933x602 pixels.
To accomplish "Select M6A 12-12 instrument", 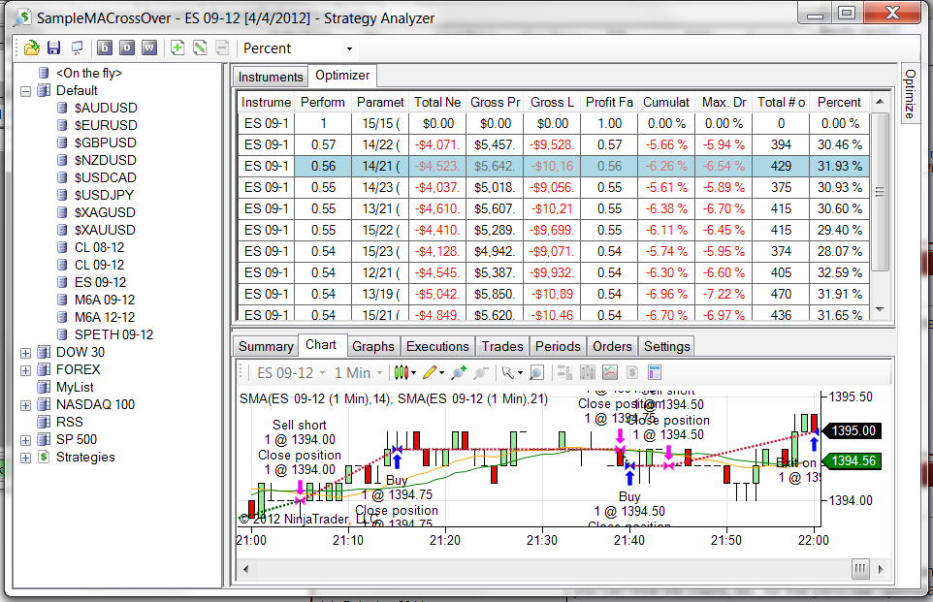I will [x=104, y=317].
